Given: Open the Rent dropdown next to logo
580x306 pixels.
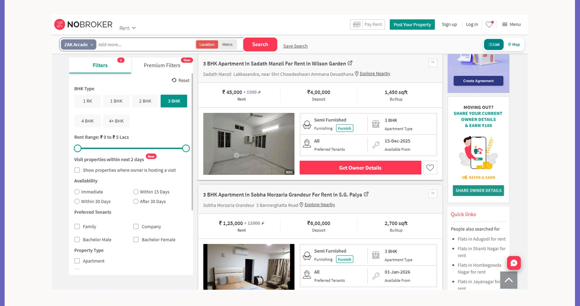Looking at the screenshot, I should point(127,28).
